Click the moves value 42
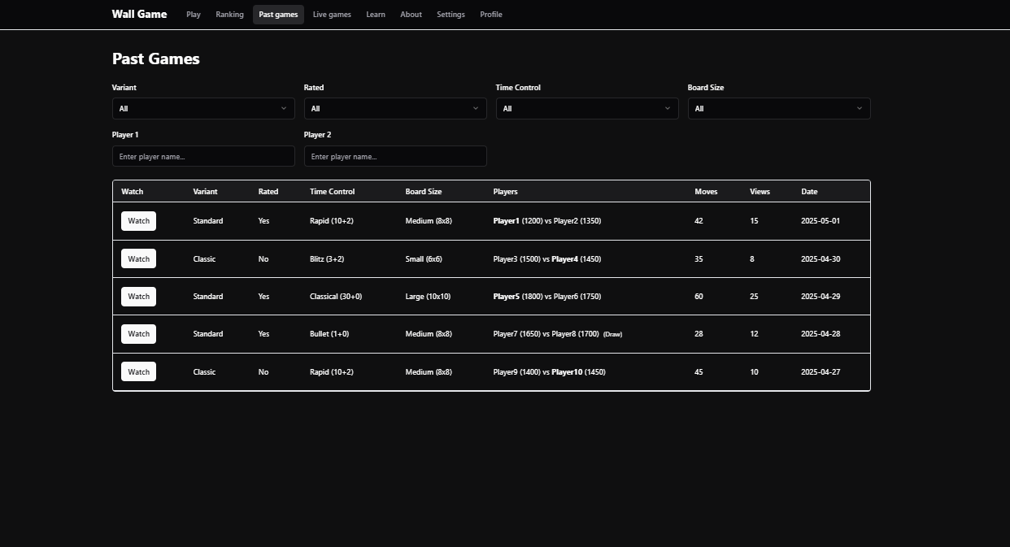 699,221
